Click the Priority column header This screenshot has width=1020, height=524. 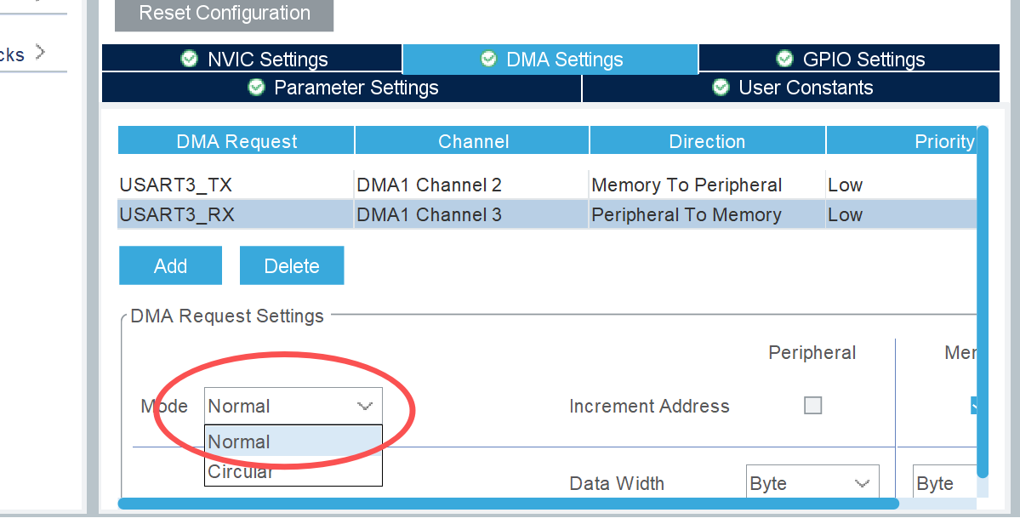pyautogui.click(x=902, y=140)
